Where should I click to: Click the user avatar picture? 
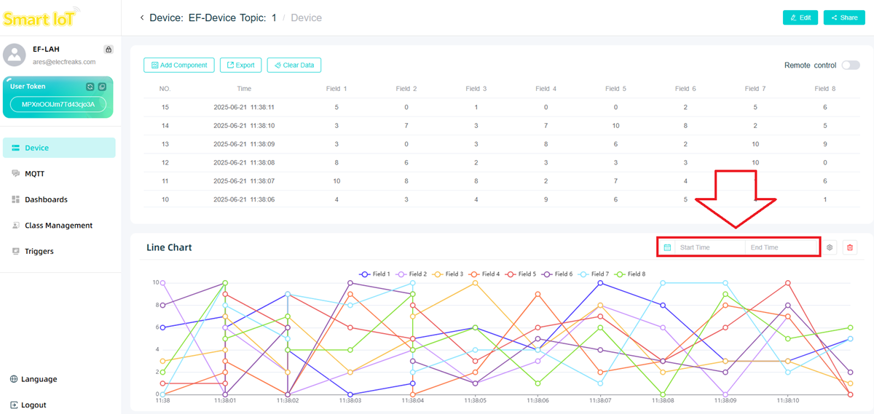pos(15,55)
